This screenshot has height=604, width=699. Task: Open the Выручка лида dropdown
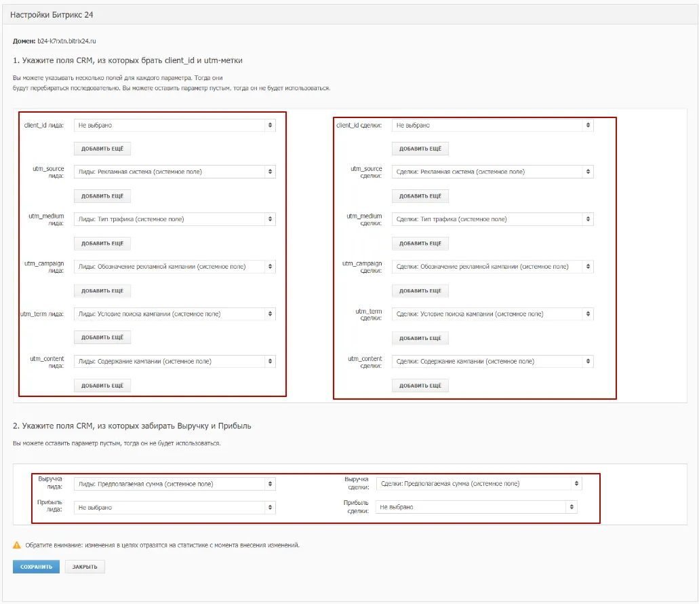[x=175, y=484]
